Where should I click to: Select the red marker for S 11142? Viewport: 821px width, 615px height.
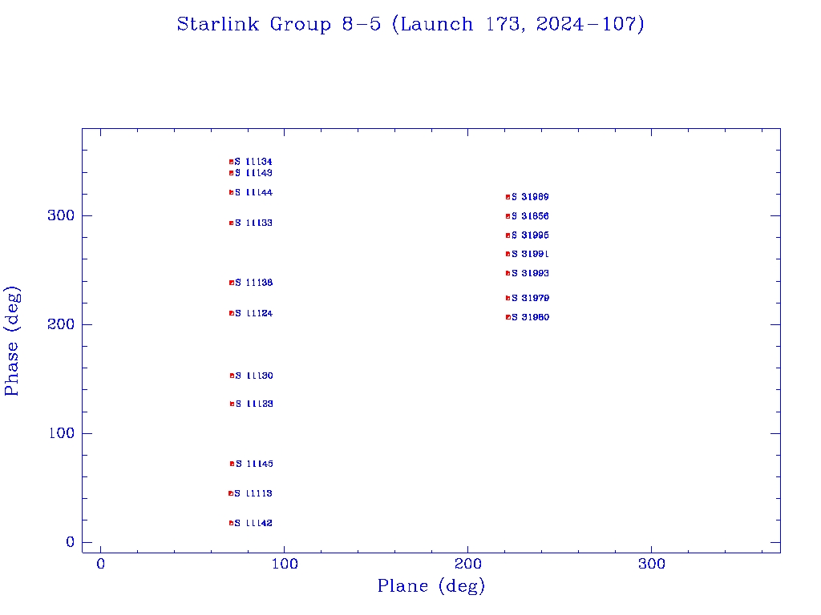pyautogui.click(x=231, y=523)
